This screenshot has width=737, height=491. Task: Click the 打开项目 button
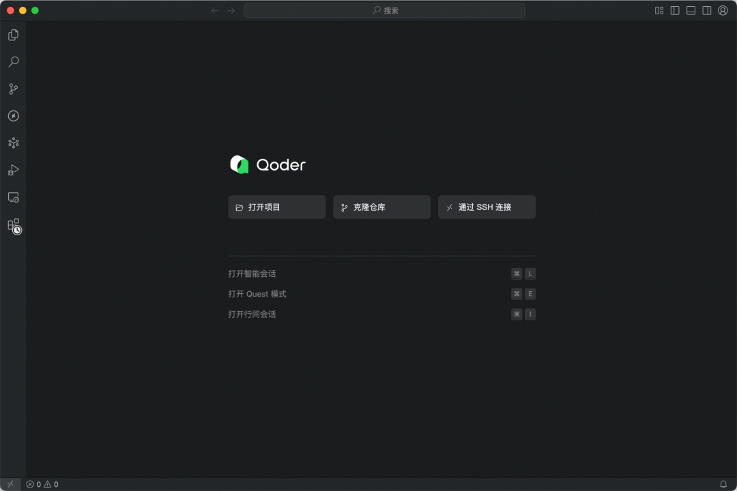click(x=277, y=207)
